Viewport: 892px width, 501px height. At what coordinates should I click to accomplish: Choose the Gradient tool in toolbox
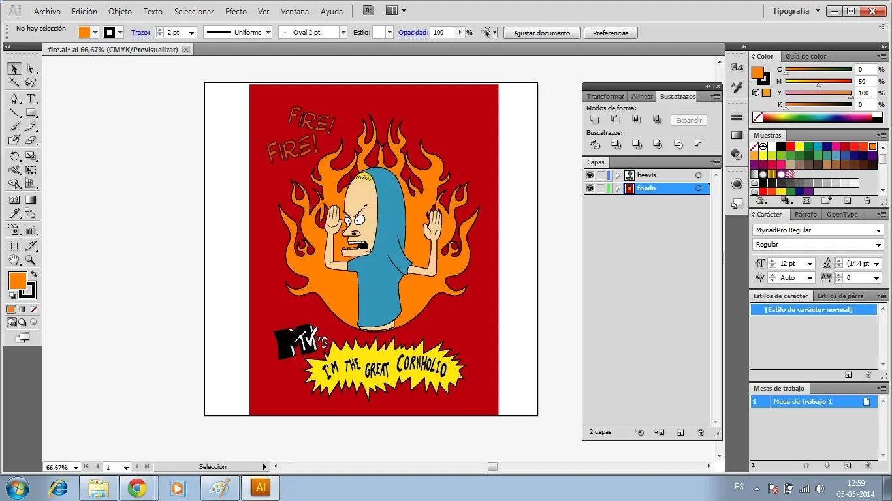[31, 200]
